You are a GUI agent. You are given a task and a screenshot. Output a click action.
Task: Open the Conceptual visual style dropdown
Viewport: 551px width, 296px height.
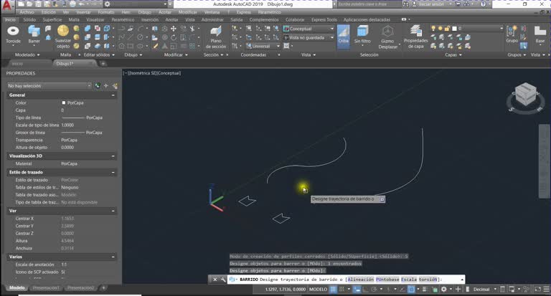tap(309, 29)
